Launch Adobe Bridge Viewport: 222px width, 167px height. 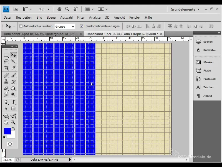coord(16,9)
